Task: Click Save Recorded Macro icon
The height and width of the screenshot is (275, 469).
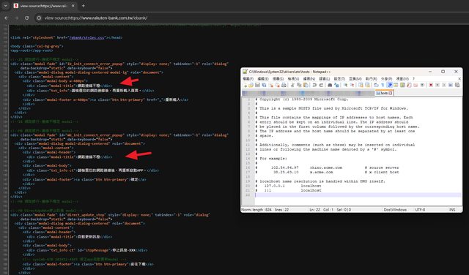Action: pyautogui.click(x=457, y=85)
